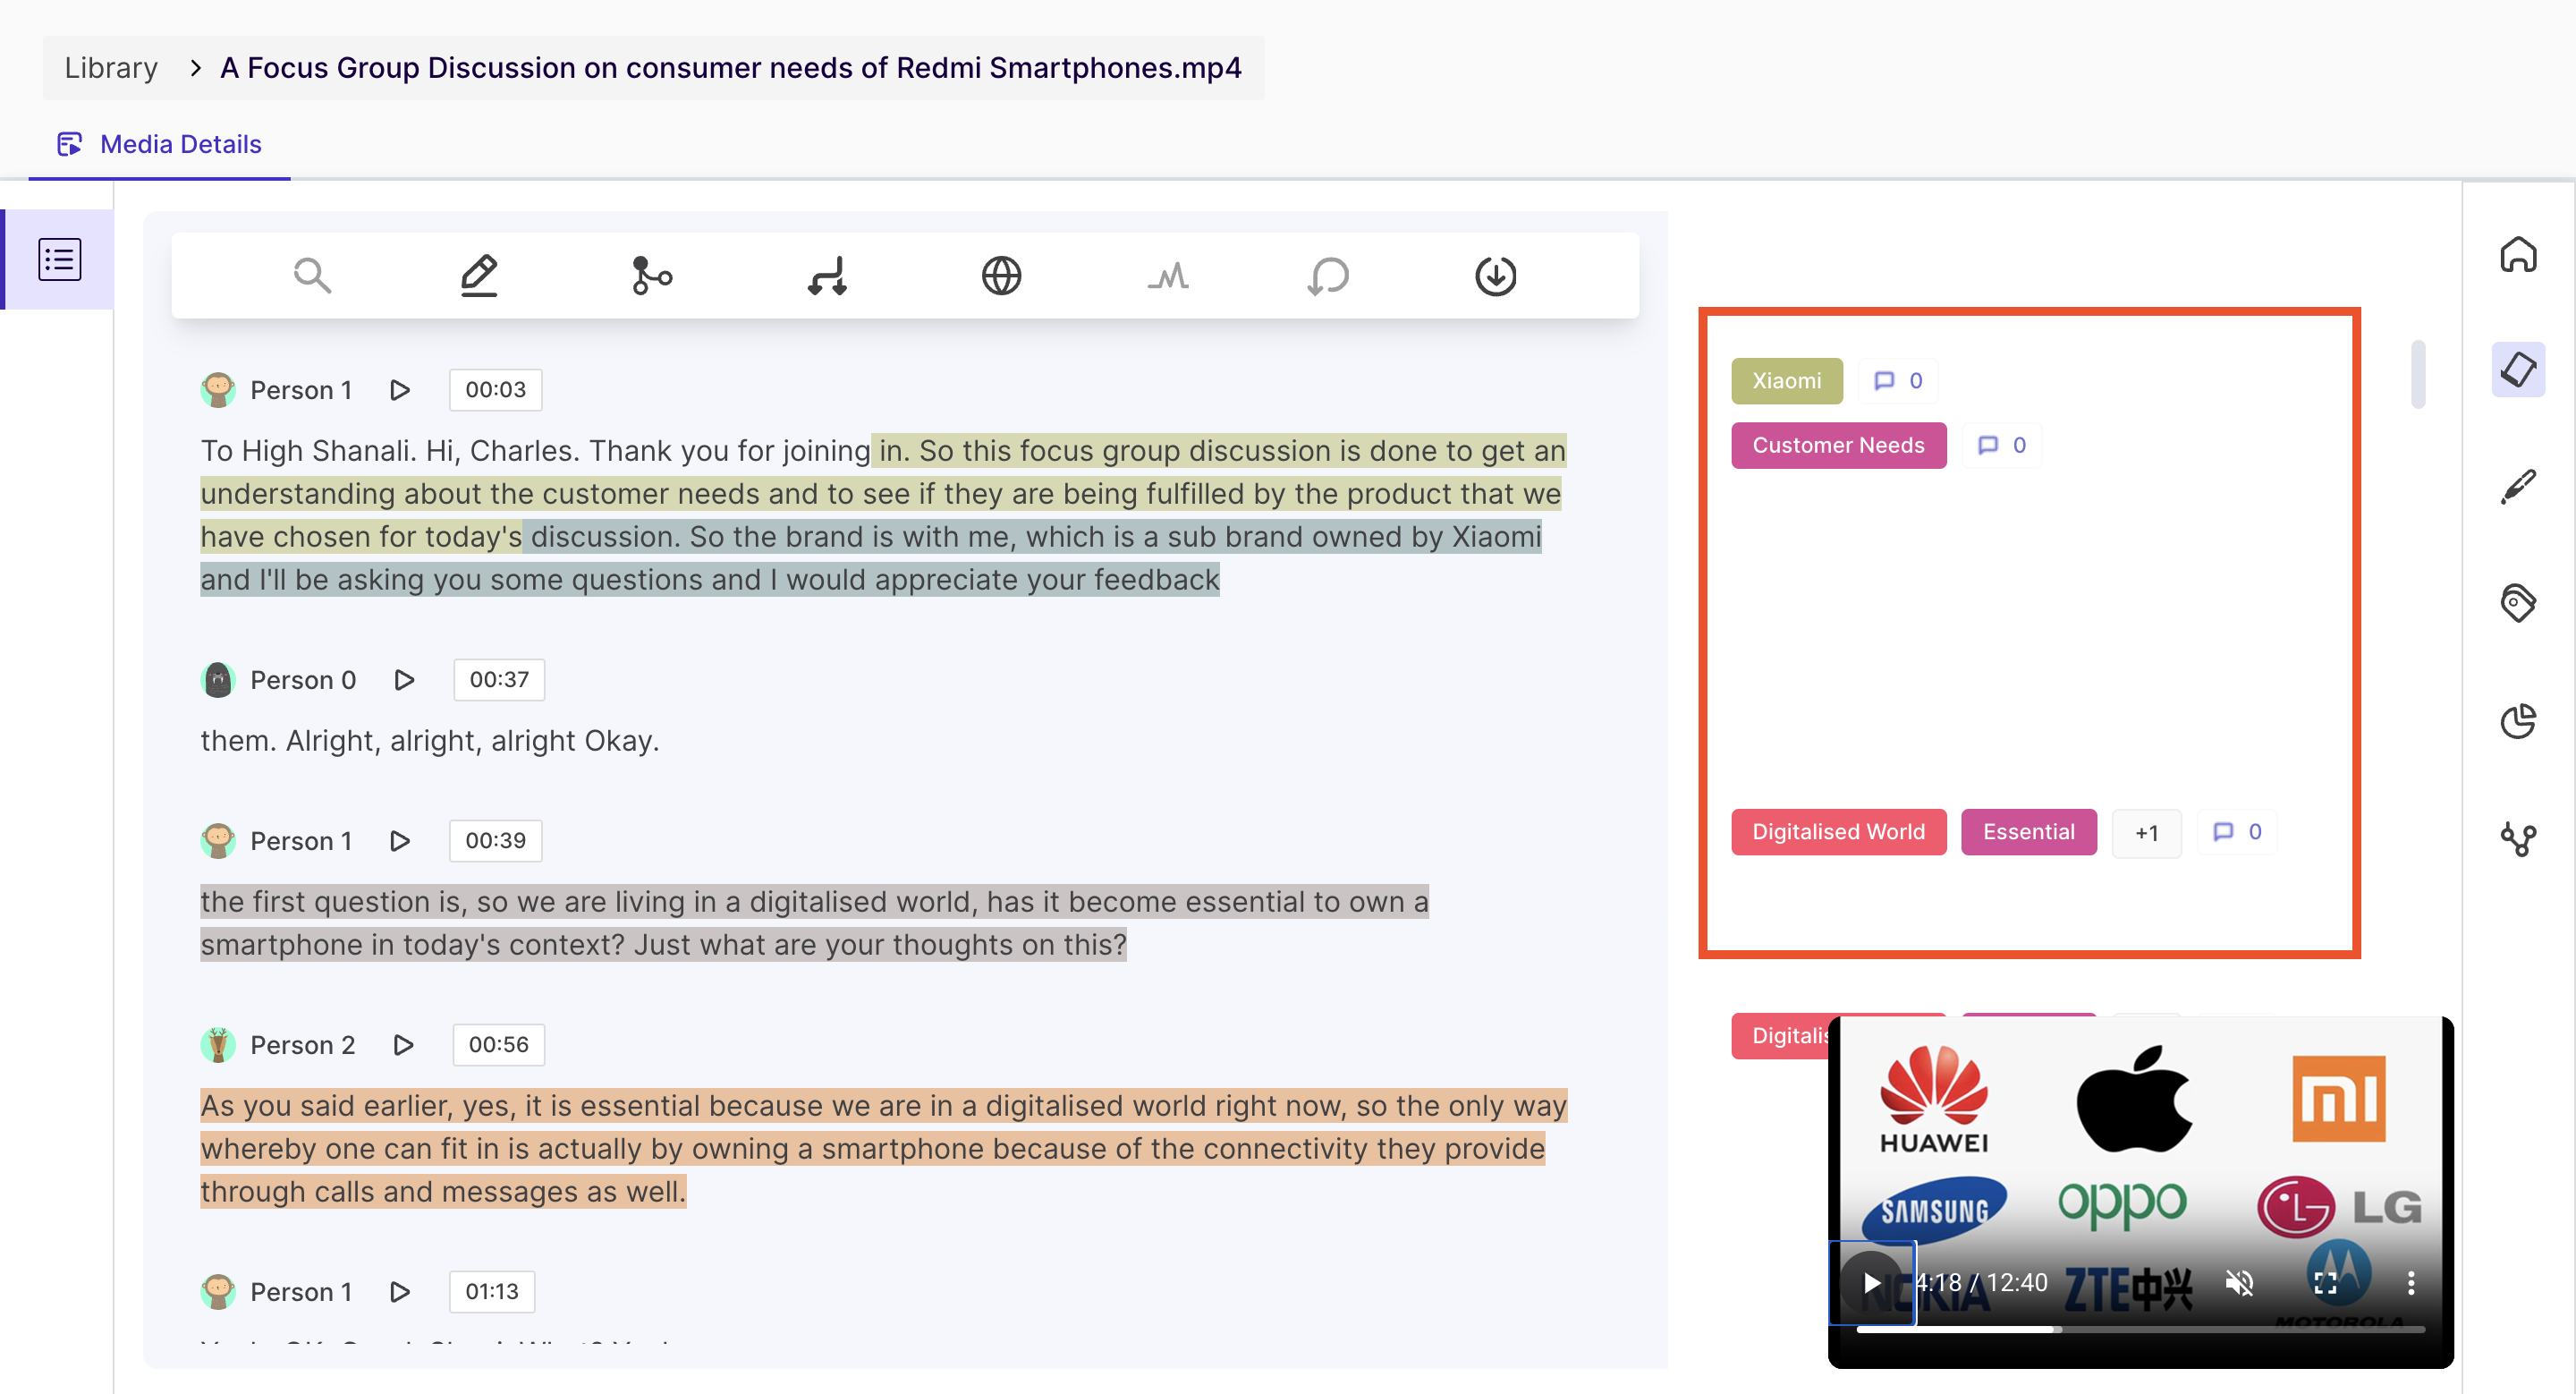2576x1394 pixels.
Task: Open comments next to Customer Needs tag
Action: (x=2001, y=445)
